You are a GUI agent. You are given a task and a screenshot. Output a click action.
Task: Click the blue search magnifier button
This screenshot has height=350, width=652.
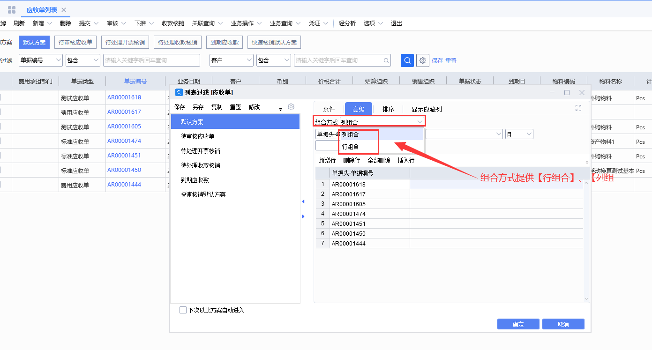(407, 60)
